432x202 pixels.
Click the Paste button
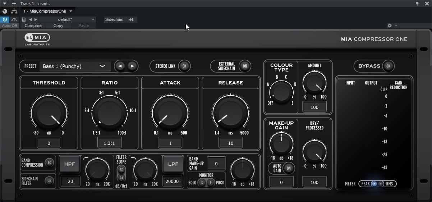pyautogui.click(x=83, y=26)
